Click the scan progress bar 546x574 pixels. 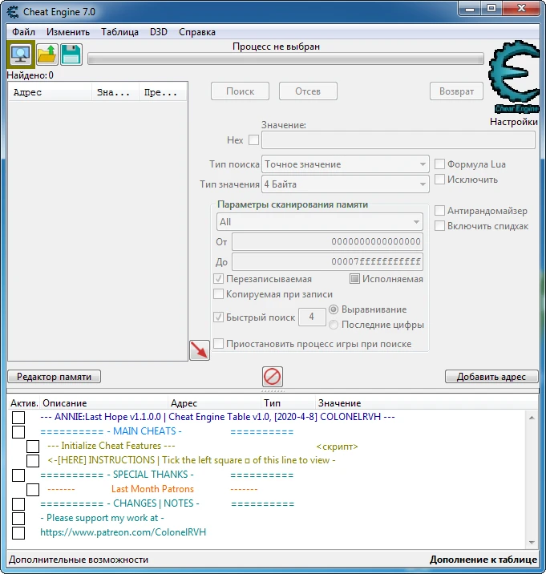click(x=285, y=59)
